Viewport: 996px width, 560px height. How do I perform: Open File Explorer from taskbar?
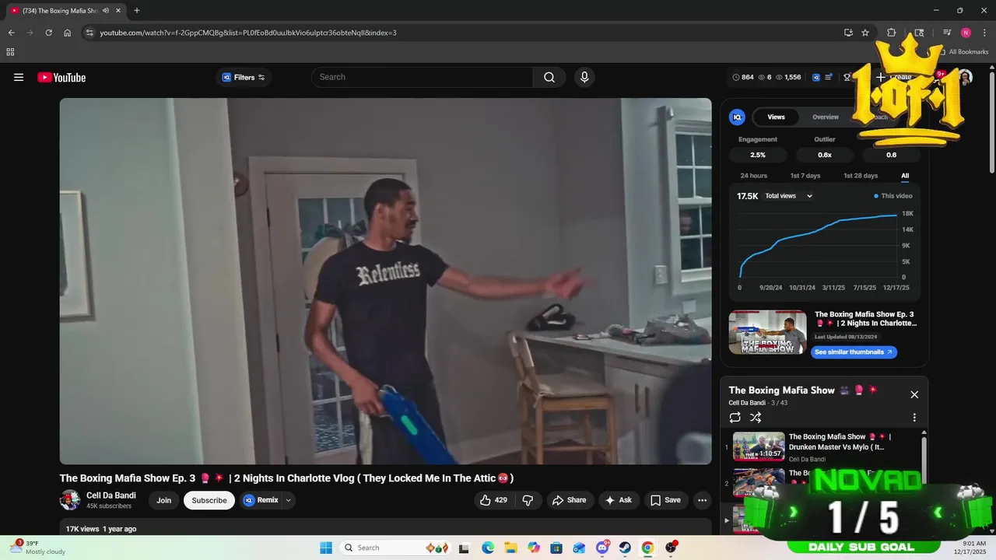click(x=510, y=548)
